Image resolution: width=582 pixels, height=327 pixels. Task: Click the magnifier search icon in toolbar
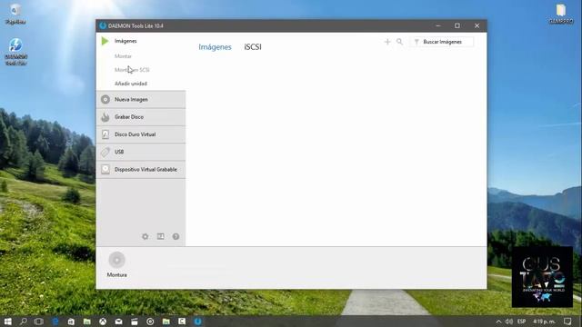coord(399,42)
